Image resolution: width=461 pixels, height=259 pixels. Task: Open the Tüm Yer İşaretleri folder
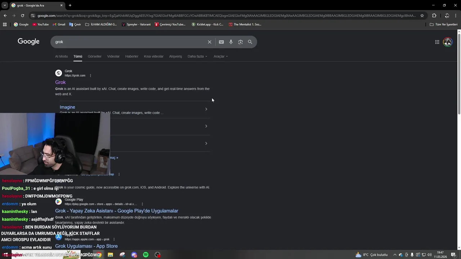pos(444,24)
